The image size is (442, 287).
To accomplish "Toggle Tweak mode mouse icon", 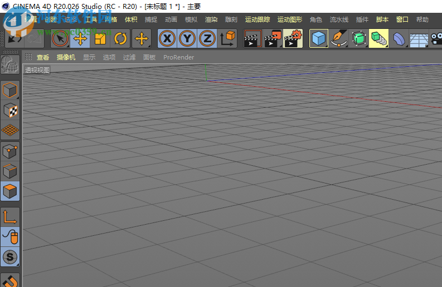I will (x=10, y=237).
